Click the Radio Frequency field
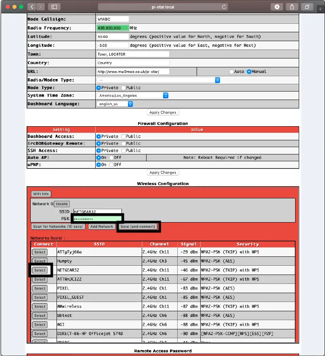 [113, 28]
